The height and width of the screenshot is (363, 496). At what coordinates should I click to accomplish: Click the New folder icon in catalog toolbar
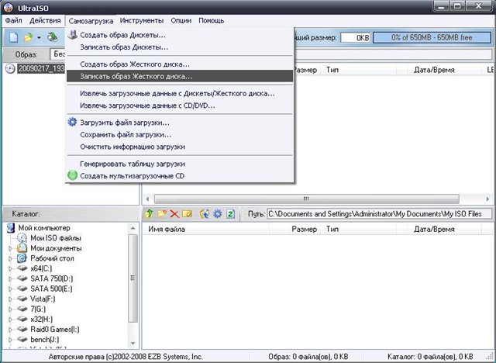(x=162, y=214)
